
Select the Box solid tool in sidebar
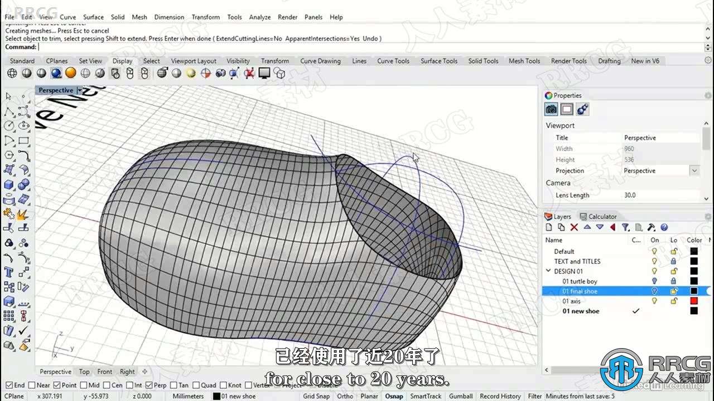9,184
